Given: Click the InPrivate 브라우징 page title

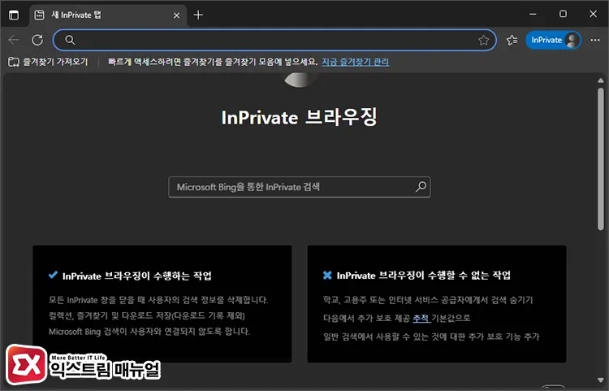Looking at the screenshot, I should click(x=299, y=117).
